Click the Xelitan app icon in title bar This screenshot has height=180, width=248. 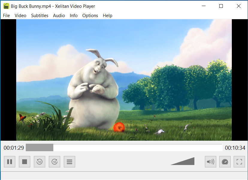[6, 6]
